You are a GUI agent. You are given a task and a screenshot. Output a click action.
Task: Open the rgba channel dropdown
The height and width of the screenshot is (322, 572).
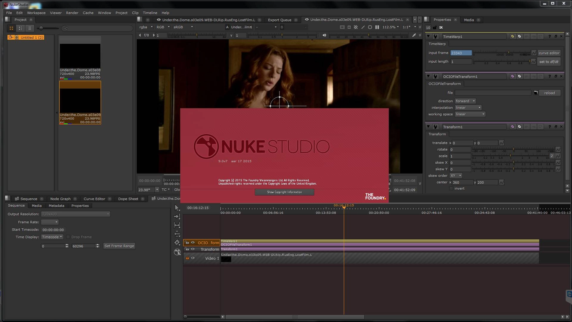click(x=146, y=27)
